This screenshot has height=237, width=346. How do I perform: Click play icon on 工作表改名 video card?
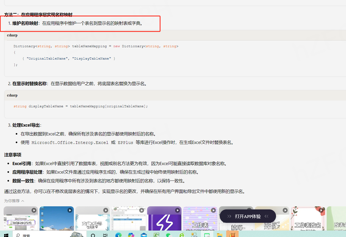click(321, 210)
